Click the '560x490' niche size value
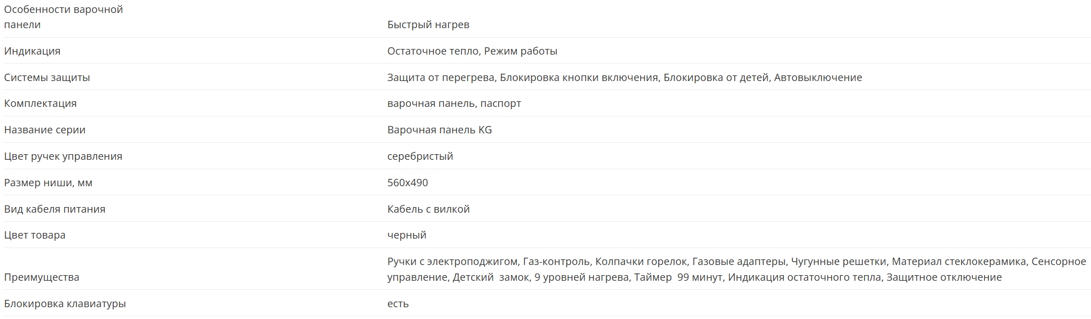Screen dimensions: 1091x319 click(x=407, y=183)
